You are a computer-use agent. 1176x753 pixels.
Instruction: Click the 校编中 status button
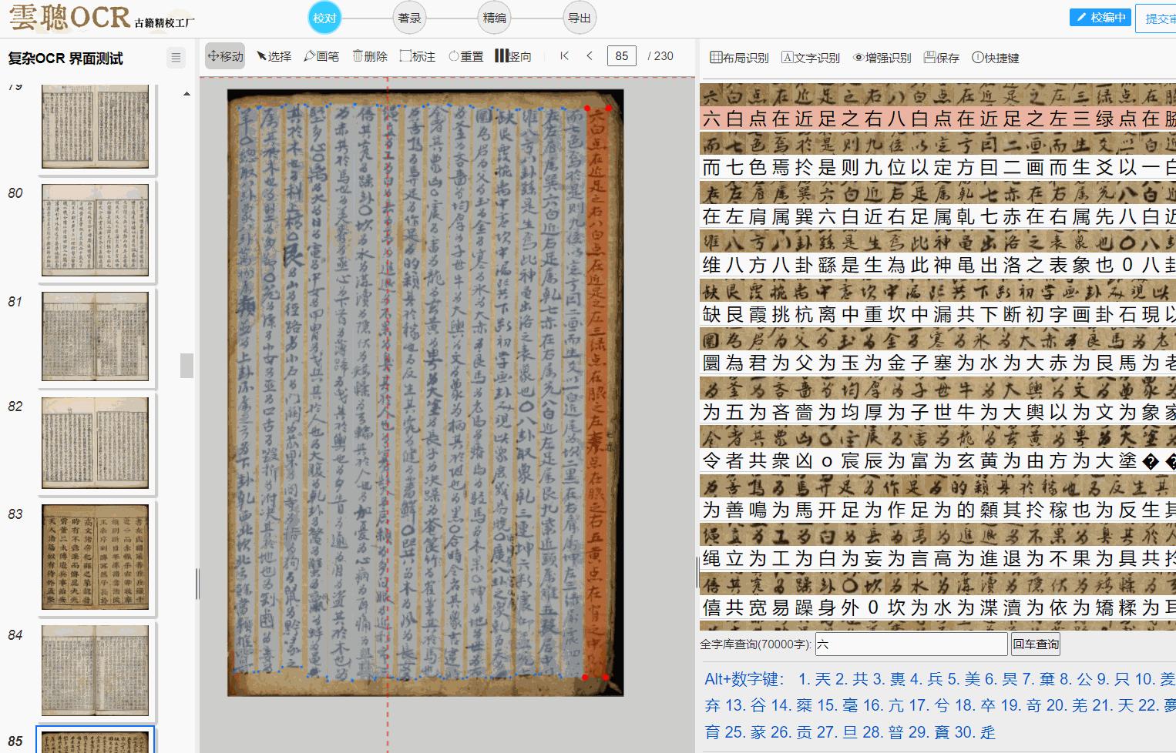click(x=1100, y=18)
